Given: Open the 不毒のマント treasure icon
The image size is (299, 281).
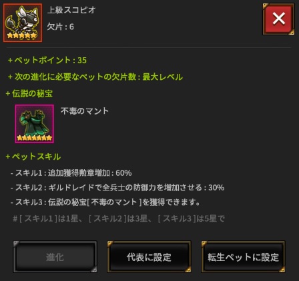Looking at the screenshot, I should point(34,124).
